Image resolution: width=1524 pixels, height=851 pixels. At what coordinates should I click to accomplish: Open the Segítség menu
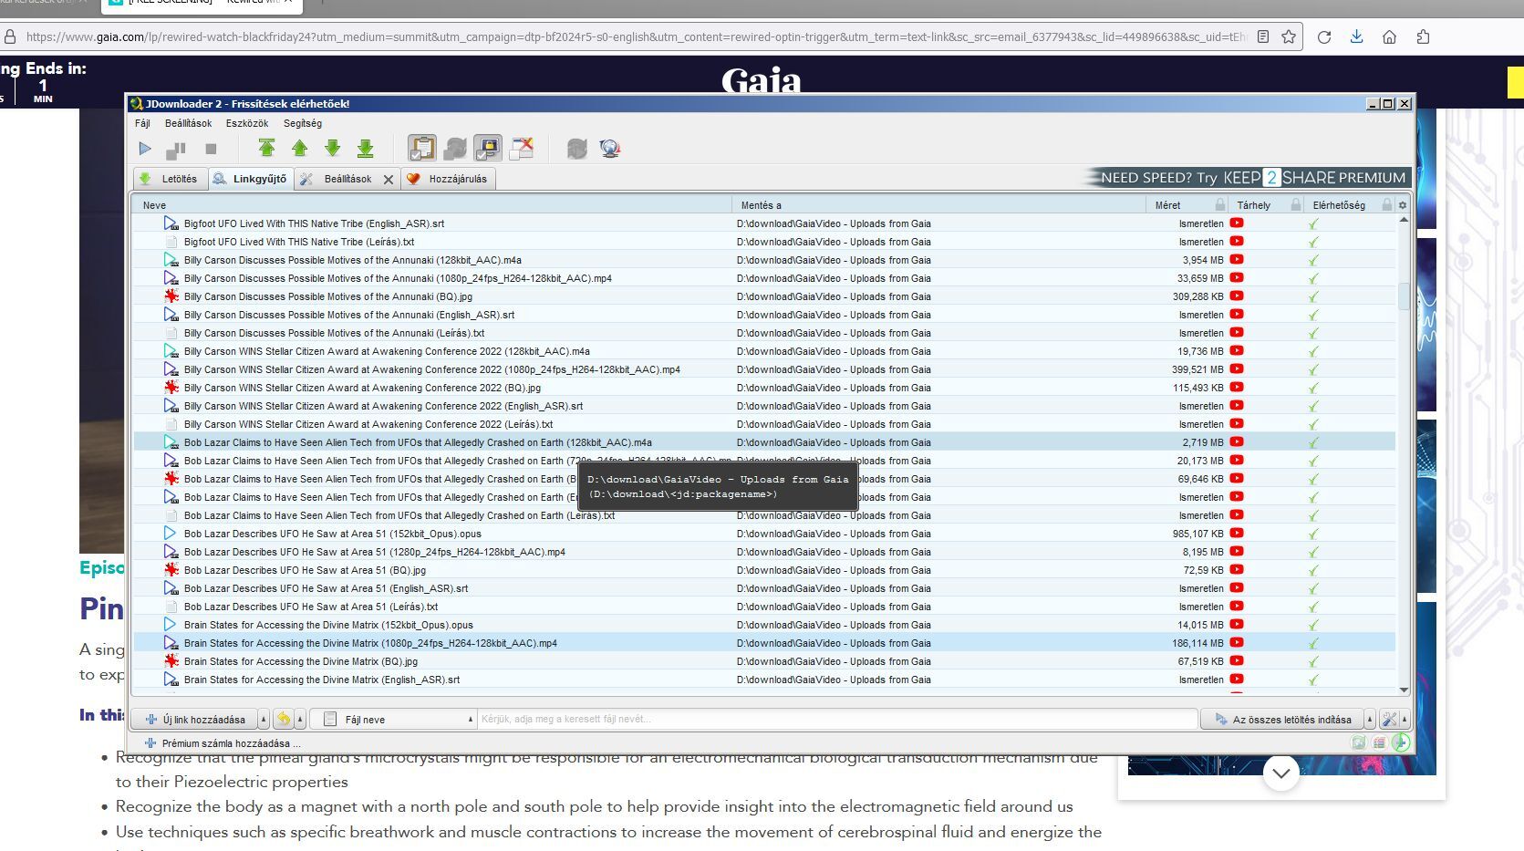303,123
